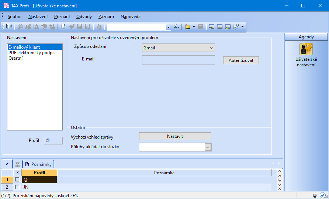Screen dimensions: 329x199
Task: Open the Způsob odeslání Gmail dropdown
Action: (179, 48)
